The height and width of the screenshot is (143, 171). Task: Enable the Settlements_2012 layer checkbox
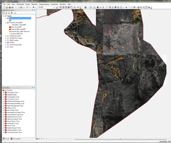tap(8, 36)
